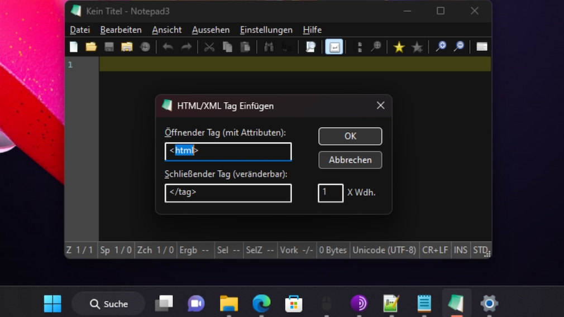The image size is (564, 317).
Task: Click the yellow Favorites star icon
Action: point(399,47)
